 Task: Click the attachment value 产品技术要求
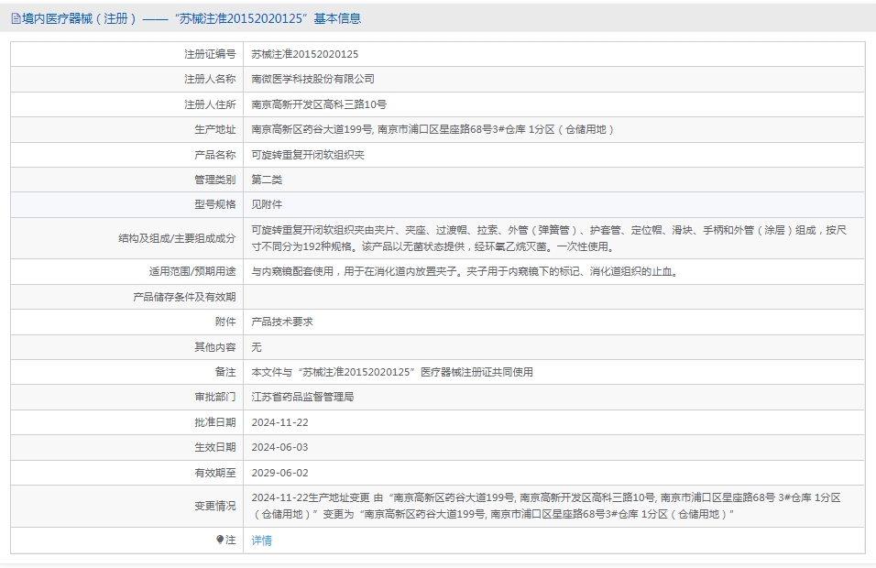pos(282,322)
